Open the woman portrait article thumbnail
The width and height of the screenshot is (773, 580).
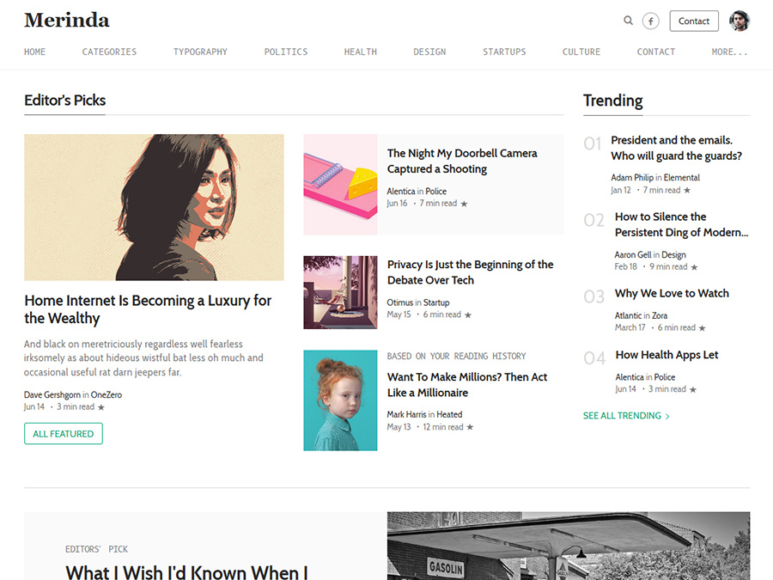click(154, 207)
